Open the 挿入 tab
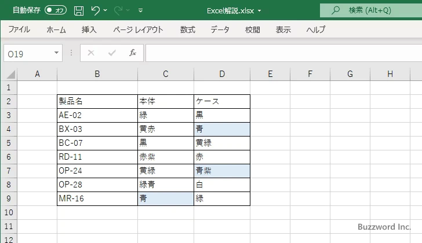This screenshot has height=243, width=422. pyautogui.click(x=89, y=30)
